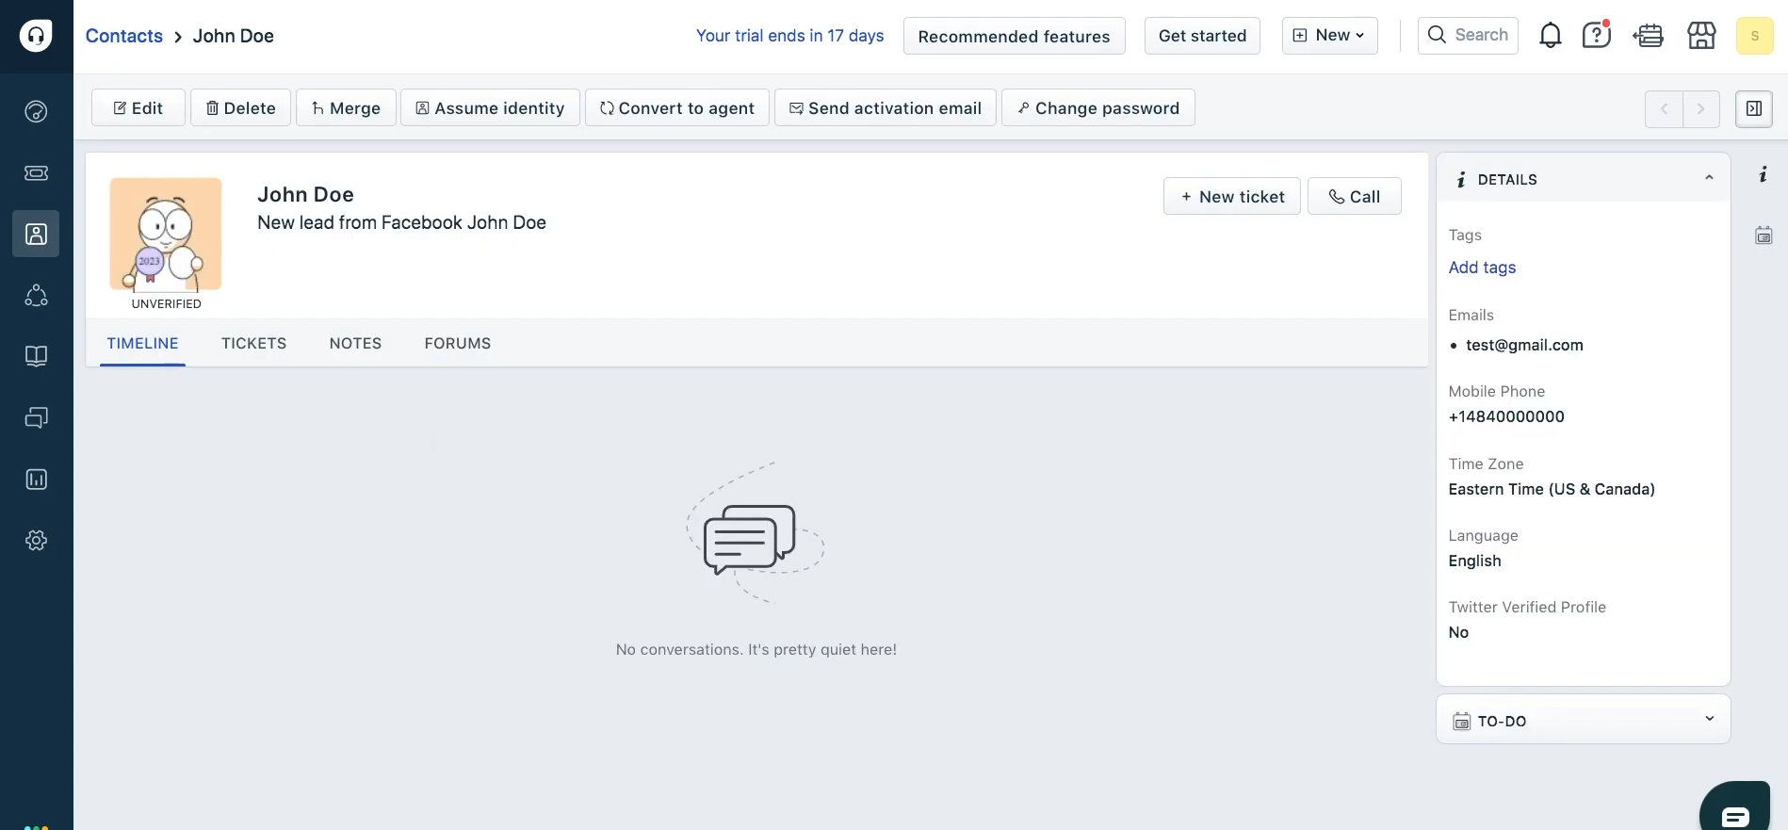
Task: Click Convert to agent button
Action: pos(677,108)
